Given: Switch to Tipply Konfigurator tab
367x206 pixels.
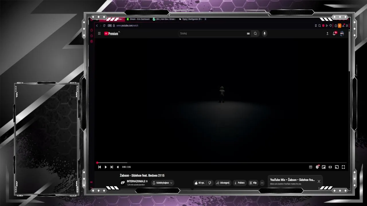Looking at the screenshot, I should (x=191, y=19).
